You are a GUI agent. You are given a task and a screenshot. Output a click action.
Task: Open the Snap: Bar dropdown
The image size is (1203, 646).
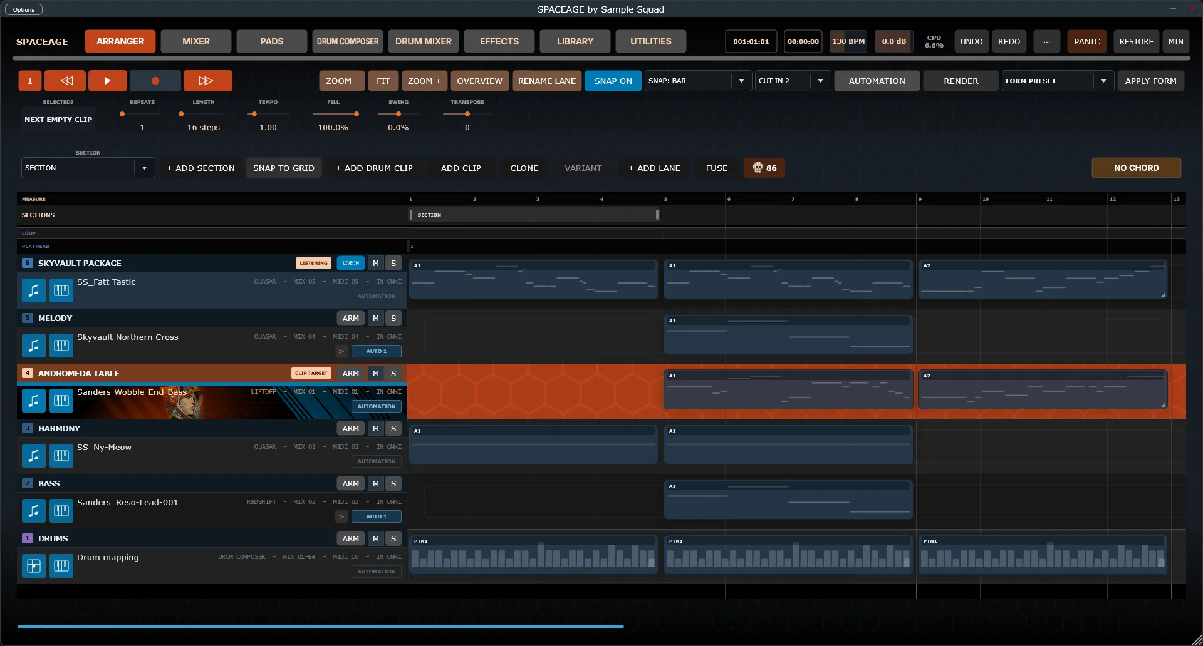click(x=698, y=81)
